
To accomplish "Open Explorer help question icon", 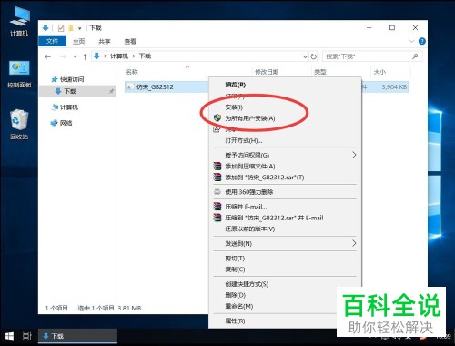I will tap(421, 41).
